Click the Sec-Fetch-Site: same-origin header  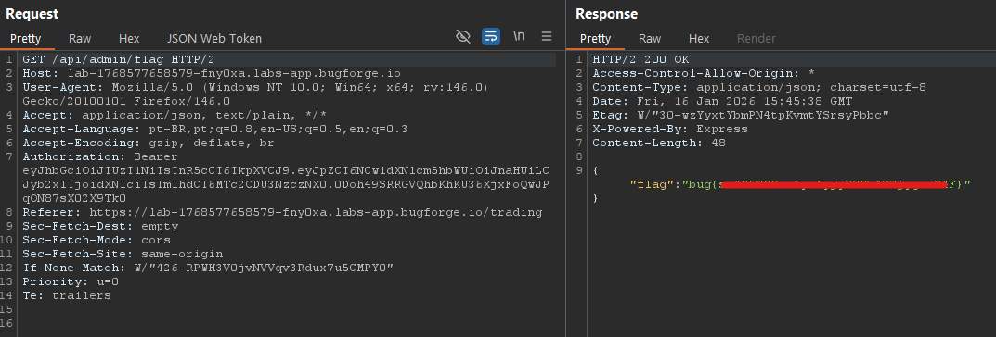click(123, 254)
